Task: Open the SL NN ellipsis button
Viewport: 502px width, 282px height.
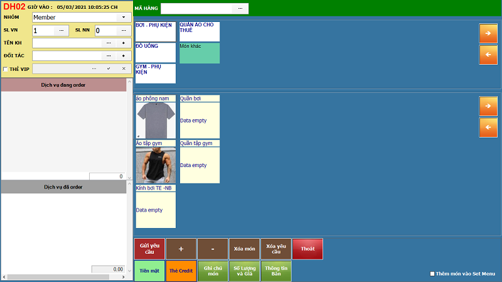Action: [124, 30]
